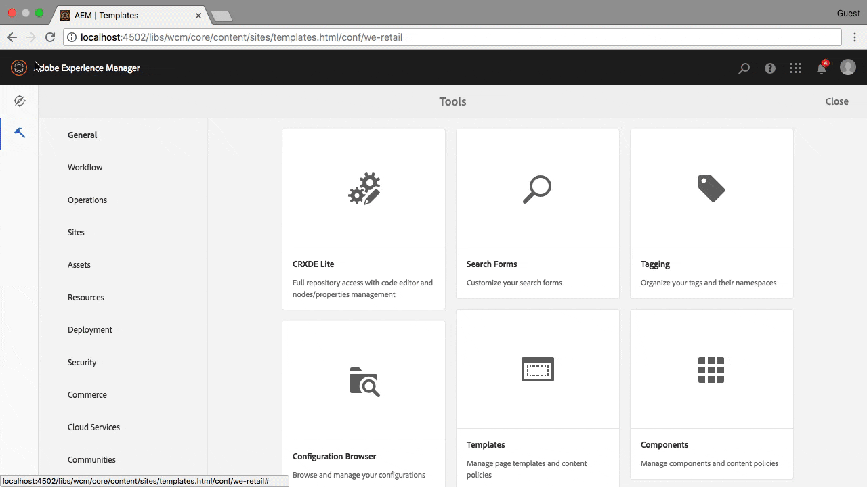Close the AEM Templates browser tab
Image resolution: width=867 pixels, height=487 pixels.
(x=198, y=15)
